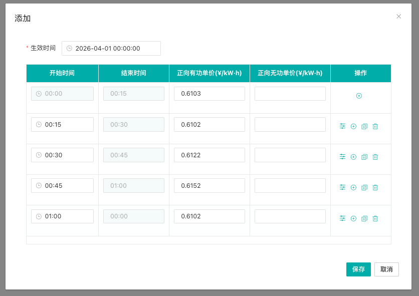The image size is (419, 296).
Task: Click the trash icon in the 00:45 row
Action: tap(375, 187)
